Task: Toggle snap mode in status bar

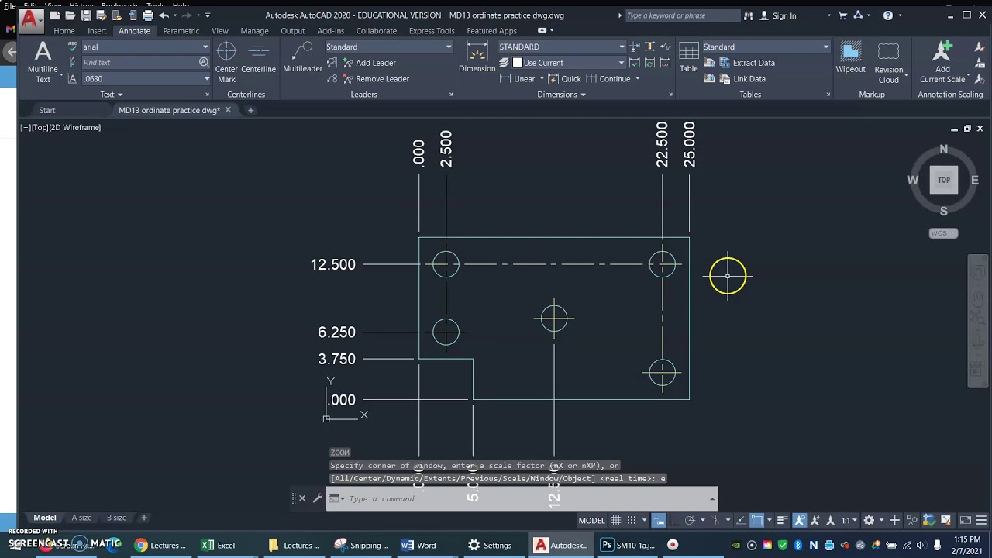Action: [632, 520]
